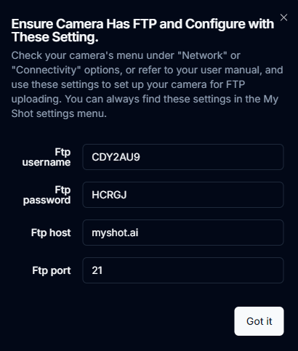The height and width of the screenshot is (351, 298).
Task: Click the port value 21
Action: (x=97, y=270)
